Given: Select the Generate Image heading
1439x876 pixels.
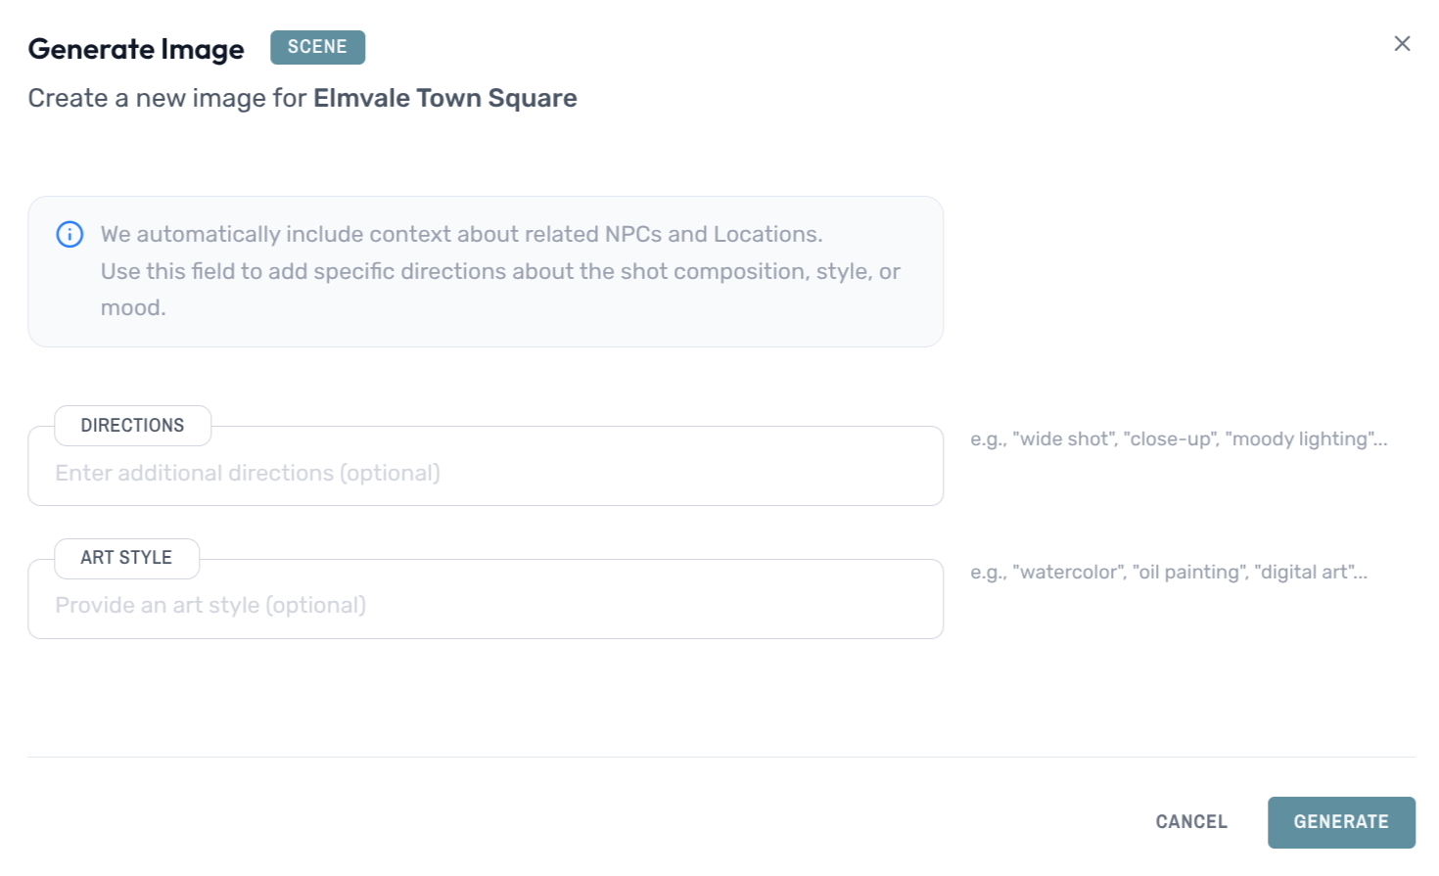Looking at the screenshot, I should pyautogui.click(x=136, y=49).
